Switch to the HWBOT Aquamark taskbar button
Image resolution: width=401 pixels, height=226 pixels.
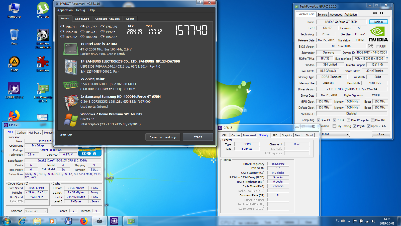[x=99, y=221]
